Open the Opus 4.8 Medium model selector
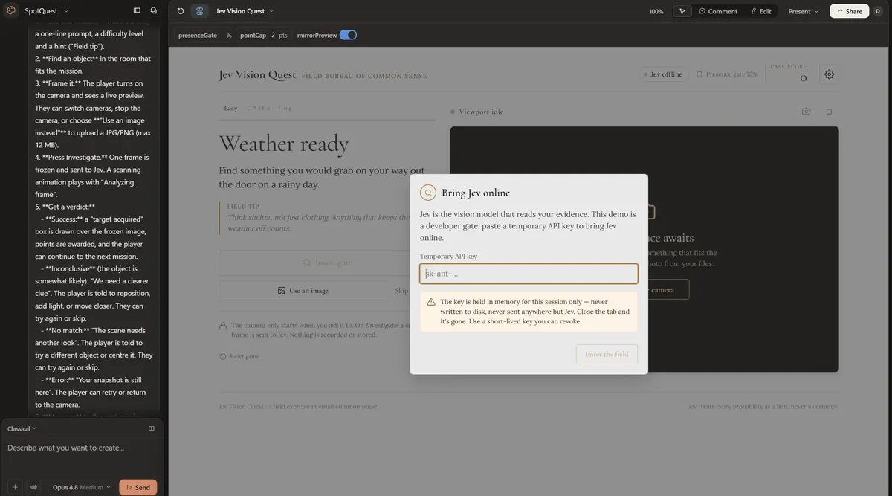 pos(82,487)
